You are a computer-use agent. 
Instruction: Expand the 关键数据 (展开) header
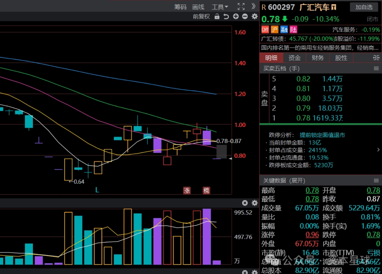[284, 180]
